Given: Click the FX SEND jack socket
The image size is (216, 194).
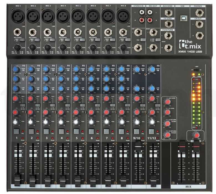Looking at the screenshot, I should (169, 24).
